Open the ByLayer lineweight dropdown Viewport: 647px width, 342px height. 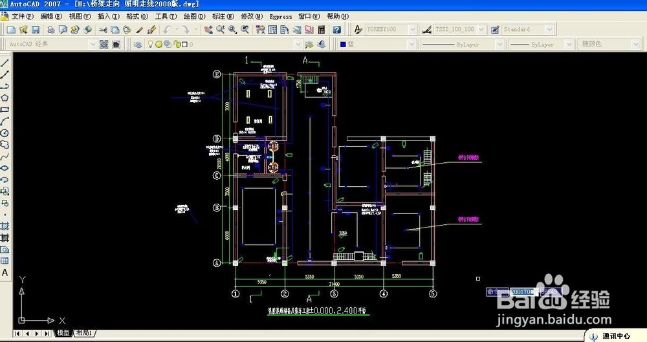click(569, 44)
